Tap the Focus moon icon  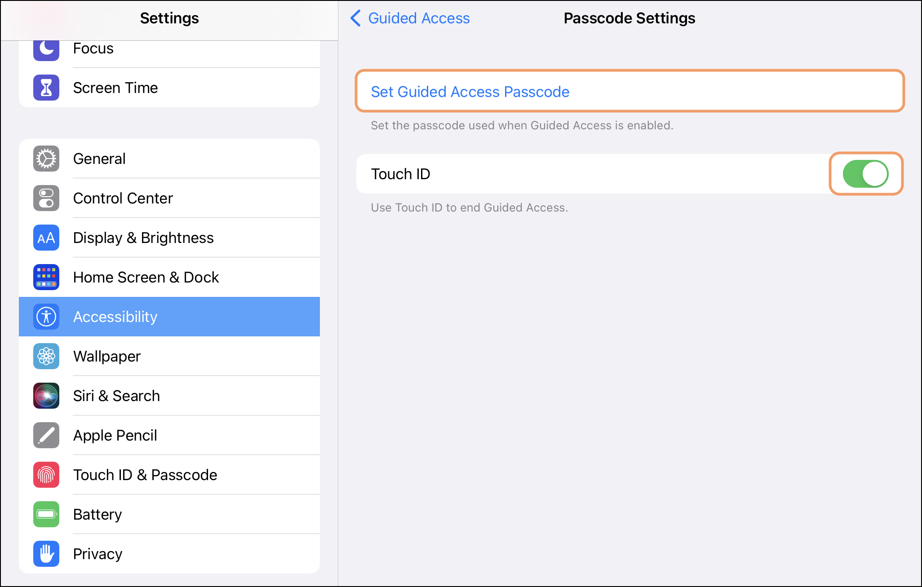point(46,49)
